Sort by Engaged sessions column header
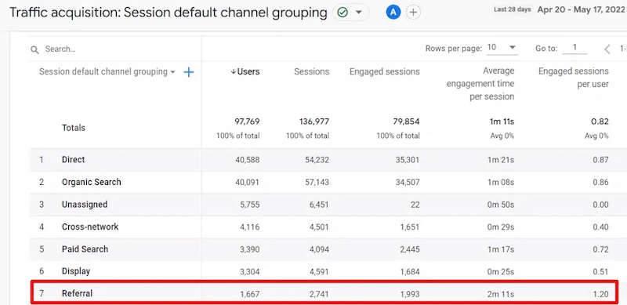The image size is (627, 305). [384, 71]
